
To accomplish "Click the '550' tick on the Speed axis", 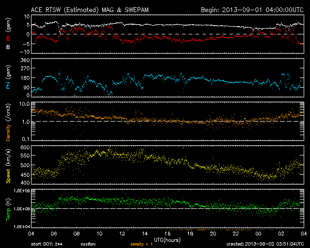I will [x=25, y=155].
